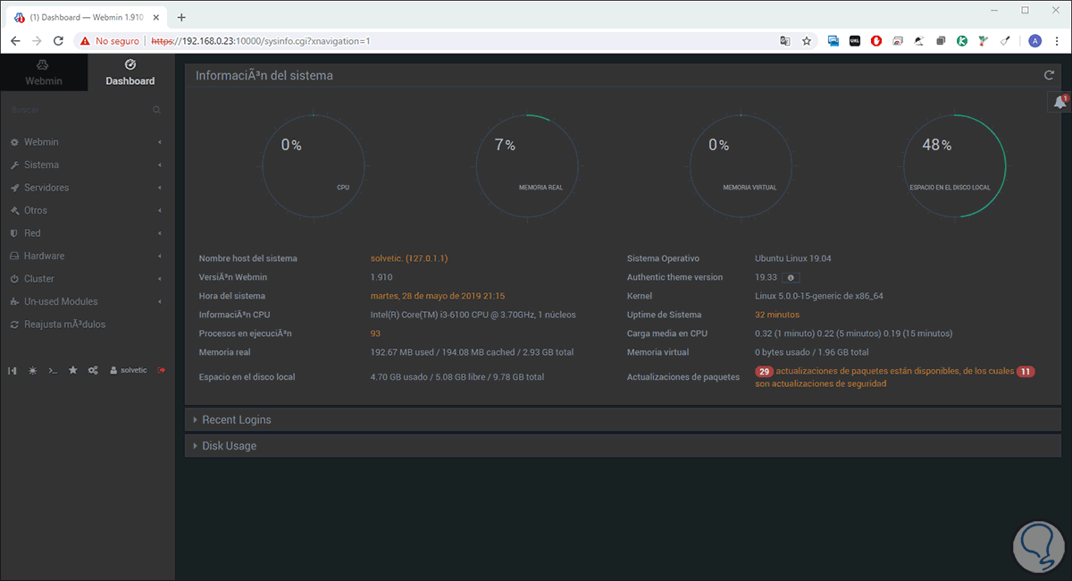
Task: Open favorites star in sidebar
Action: [x=72, y=370]
